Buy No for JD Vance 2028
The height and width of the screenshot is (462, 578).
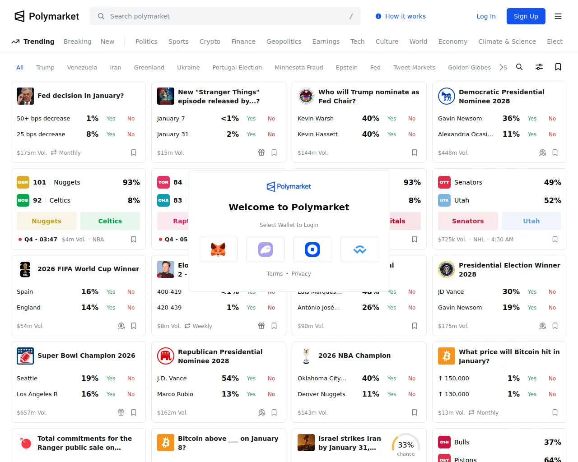coord(552,292)
